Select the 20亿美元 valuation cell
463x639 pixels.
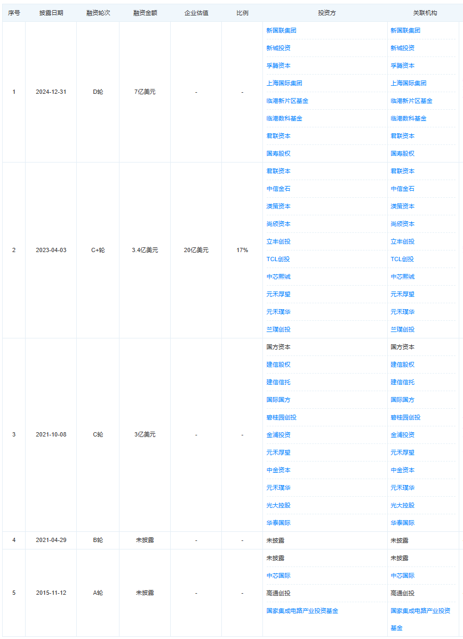click(x=196, y=250)
